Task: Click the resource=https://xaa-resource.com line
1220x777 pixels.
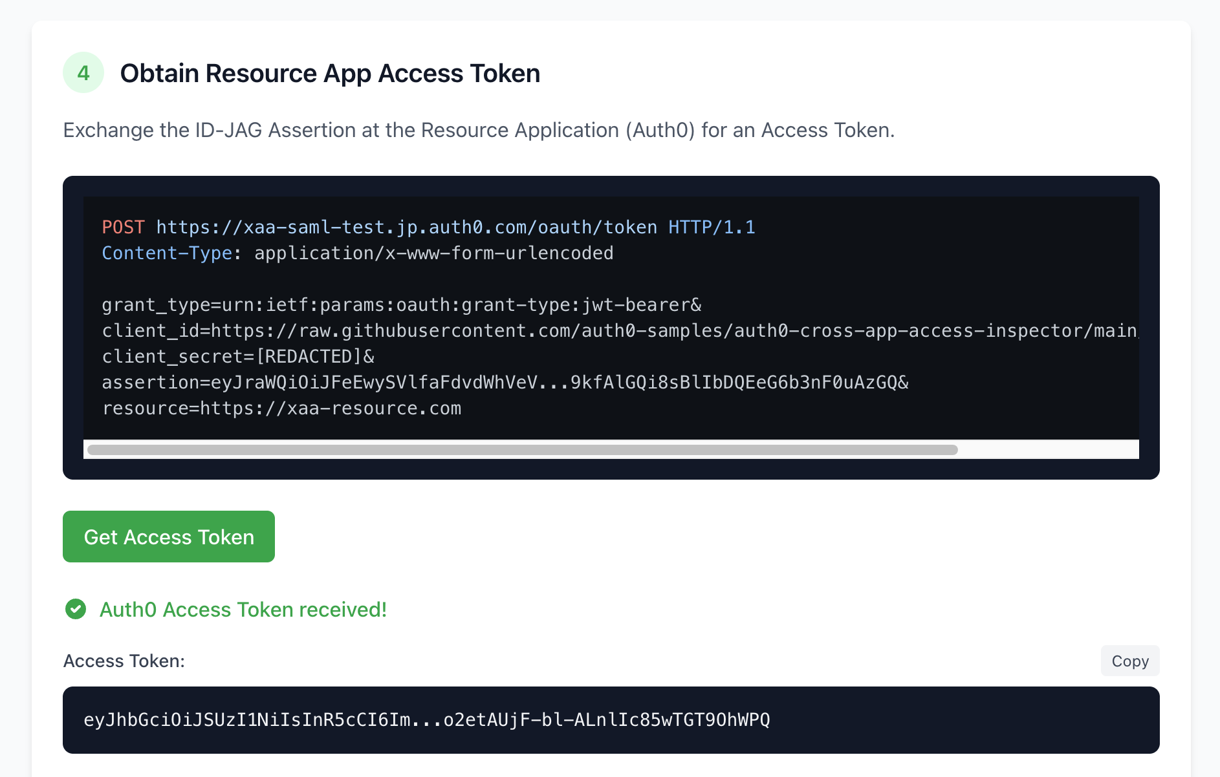Action: (x=281, y=409)
